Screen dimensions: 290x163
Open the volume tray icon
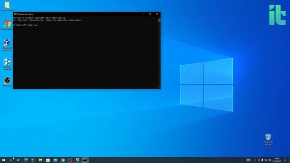[270, 160]
